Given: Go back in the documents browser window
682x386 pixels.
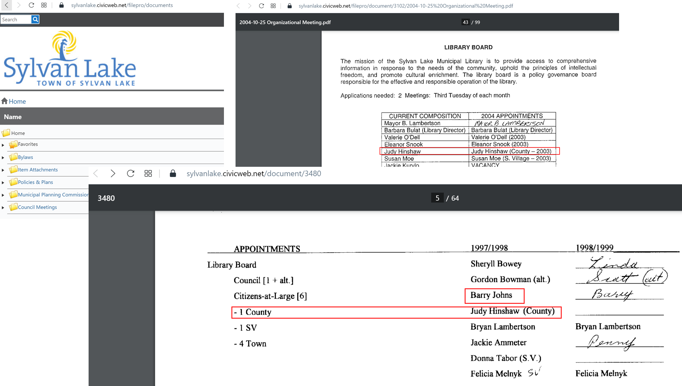Looking at the screenshot, I should pyautogui.click(x=6, y=5).
